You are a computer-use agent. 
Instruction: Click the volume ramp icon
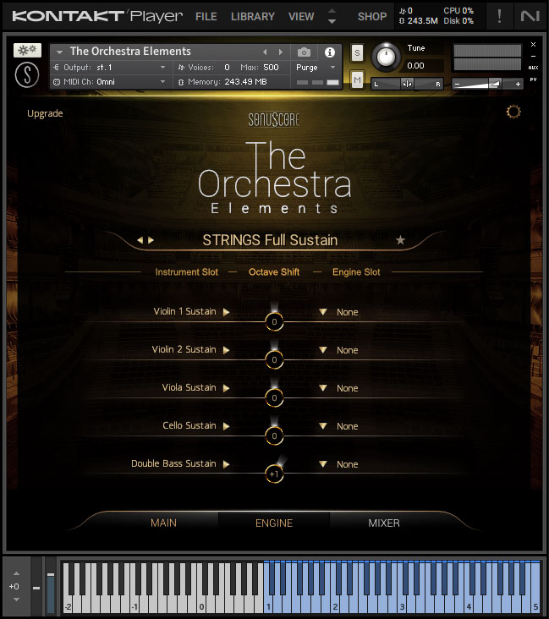(x=495, y=84)
